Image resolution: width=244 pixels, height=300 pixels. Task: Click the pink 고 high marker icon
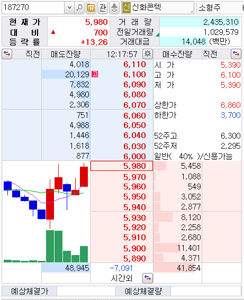(x=95, y=74)
